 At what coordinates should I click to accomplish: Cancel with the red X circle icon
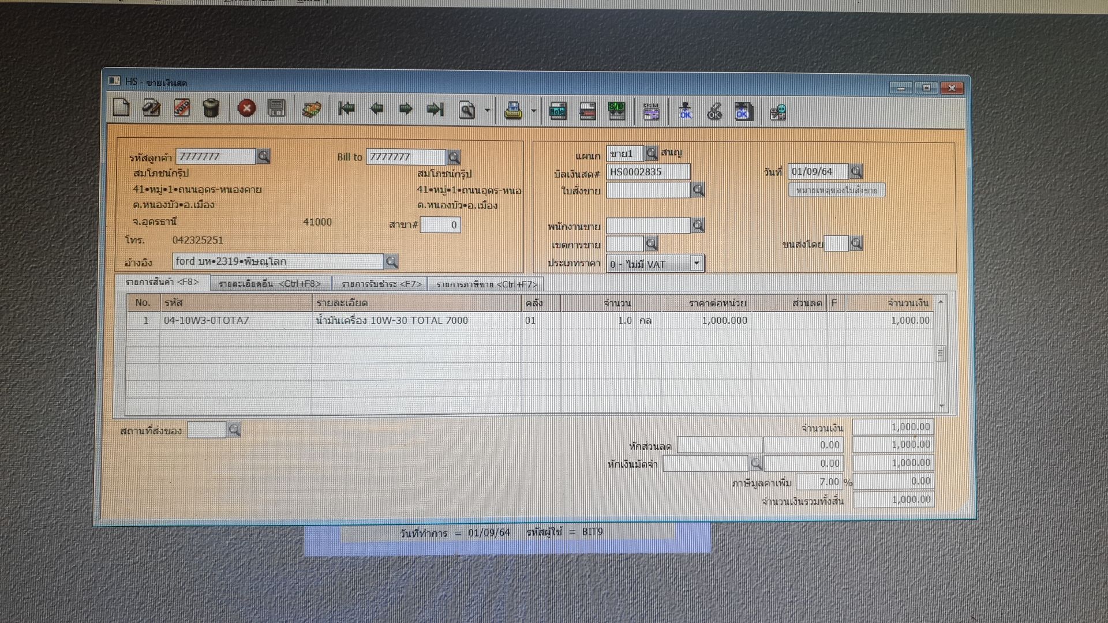pos(246,108)
